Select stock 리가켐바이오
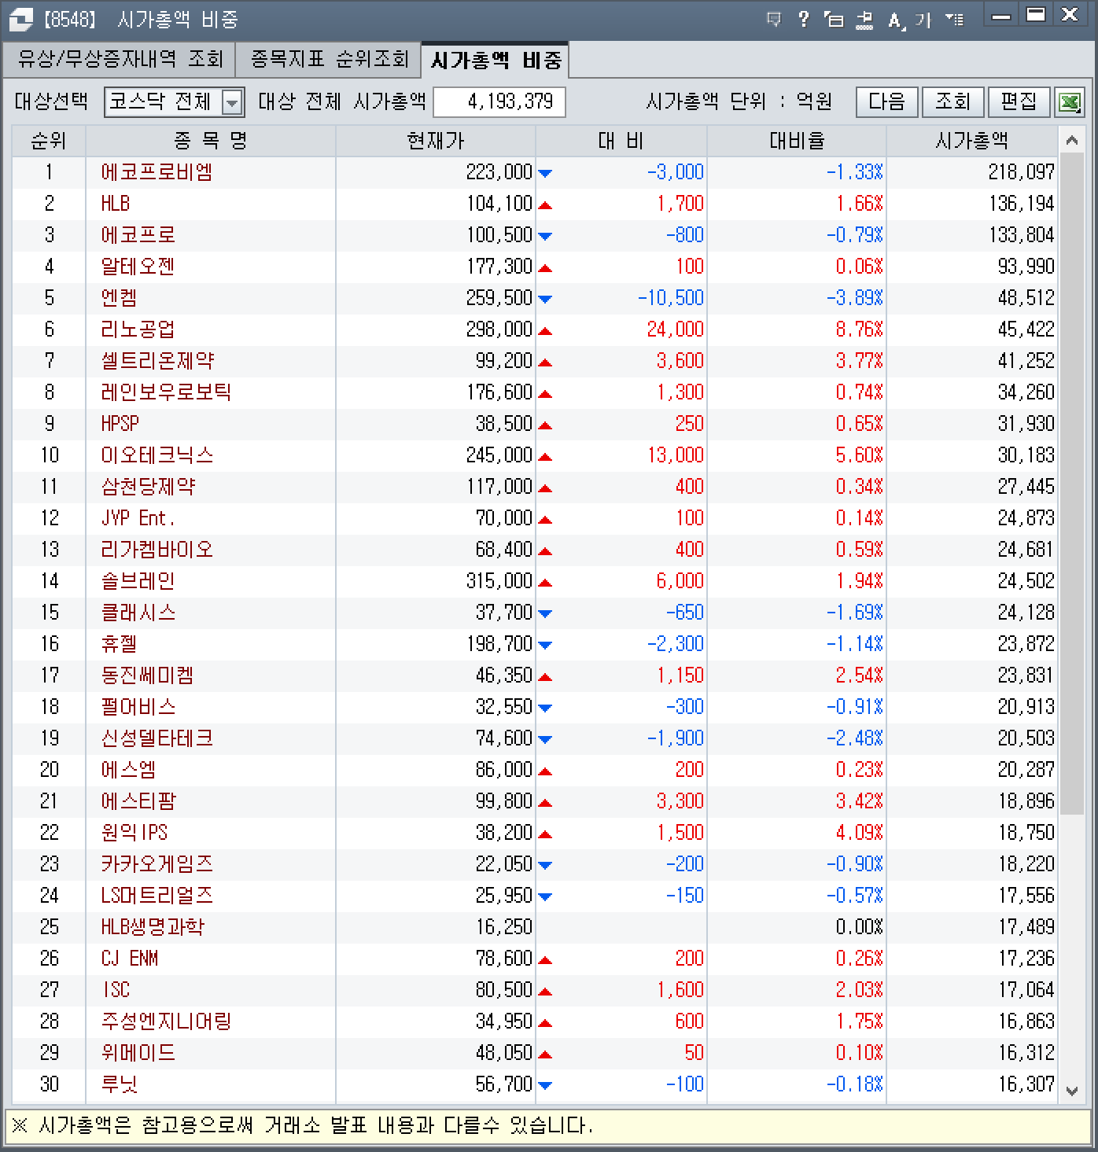Image resolution: width=1098 pixels, height=1152 pixels. [157, 550]
